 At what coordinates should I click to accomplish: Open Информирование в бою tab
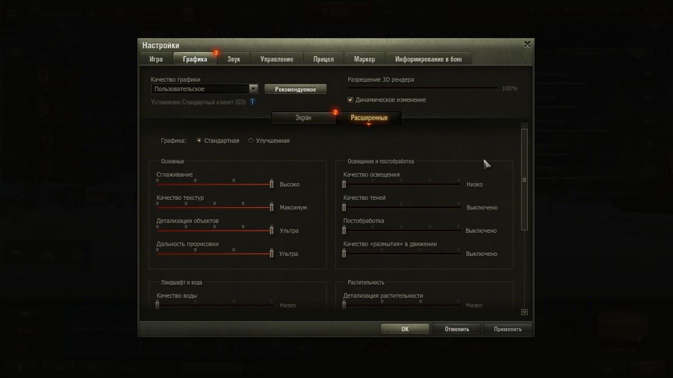(428, 59)
